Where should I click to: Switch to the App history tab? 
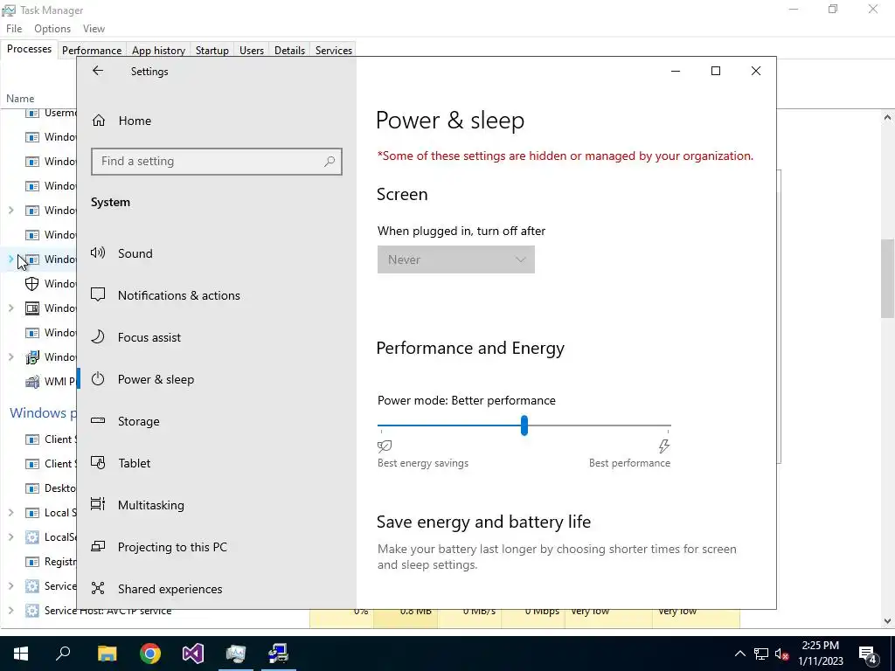pyautogui.click(x=159, y=50)
